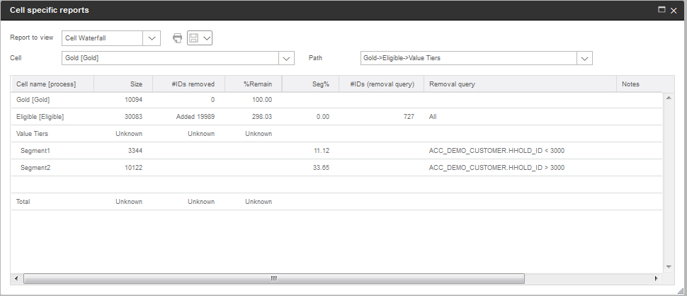The height and width of the screenshot is (296, 687).
Task: Click the #IDs (removal query) column header
Action: [x=381, y=84]
